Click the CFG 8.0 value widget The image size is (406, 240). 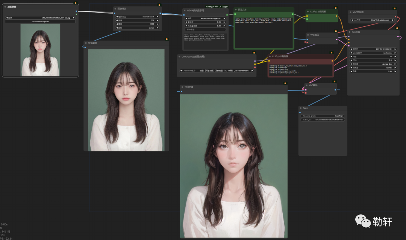373,60
